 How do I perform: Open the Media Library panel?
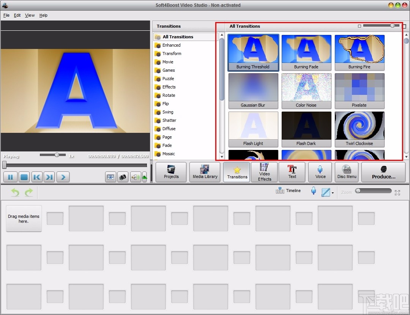(205, 172)
